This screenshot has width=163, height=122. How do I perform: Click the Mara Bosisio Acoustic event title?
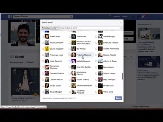(25, 98)
